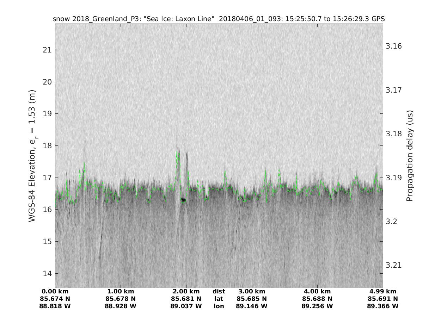Select the 3.21 propagation delay tick

[393, 265]
